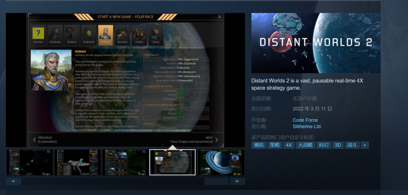Select the Zenox race portrait

point(156,33)
